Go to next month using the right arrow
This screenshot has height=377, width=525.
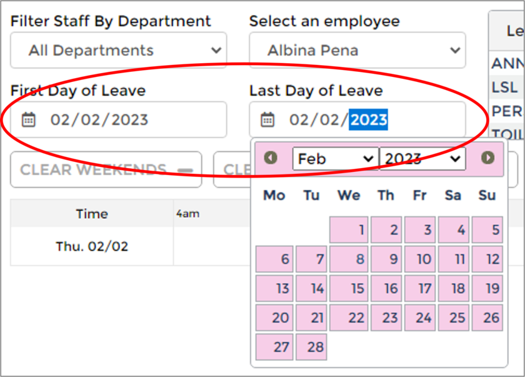(x=488, y=158)
